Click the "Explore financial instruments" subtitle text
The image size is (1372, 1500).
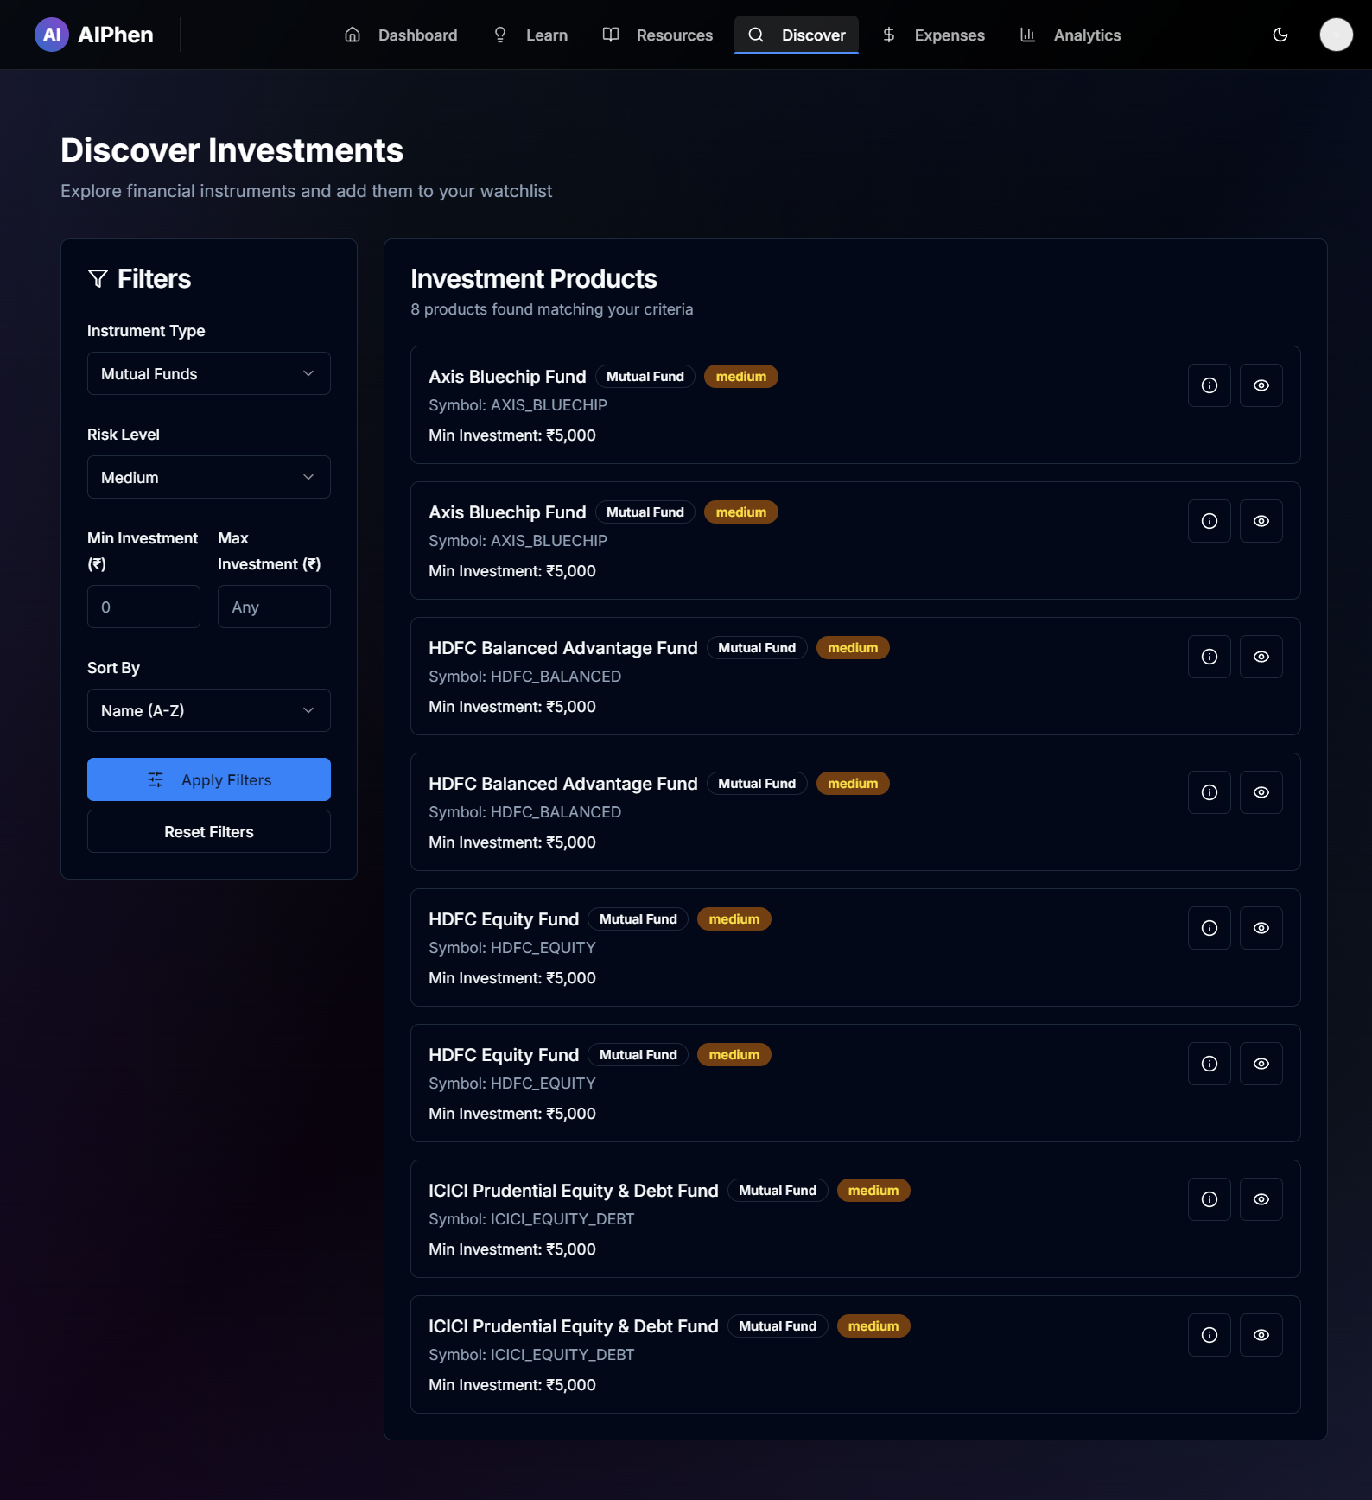[x=306, y=191]
